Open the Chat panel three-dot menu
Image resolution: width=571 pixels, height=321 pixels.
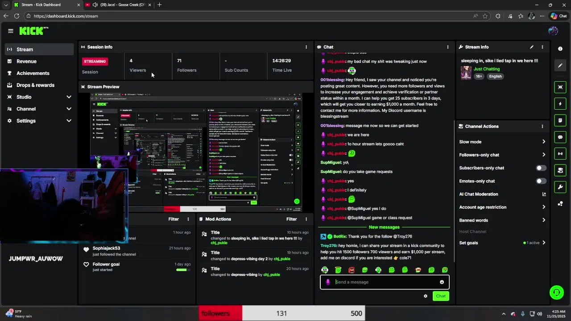pyautogui.click(x=447, y=47)
